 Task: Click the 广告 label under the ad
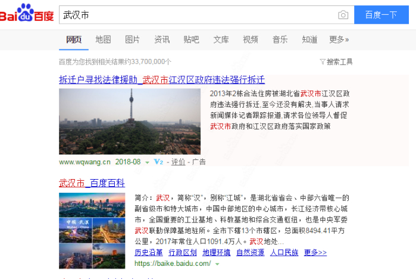[199, 162]
